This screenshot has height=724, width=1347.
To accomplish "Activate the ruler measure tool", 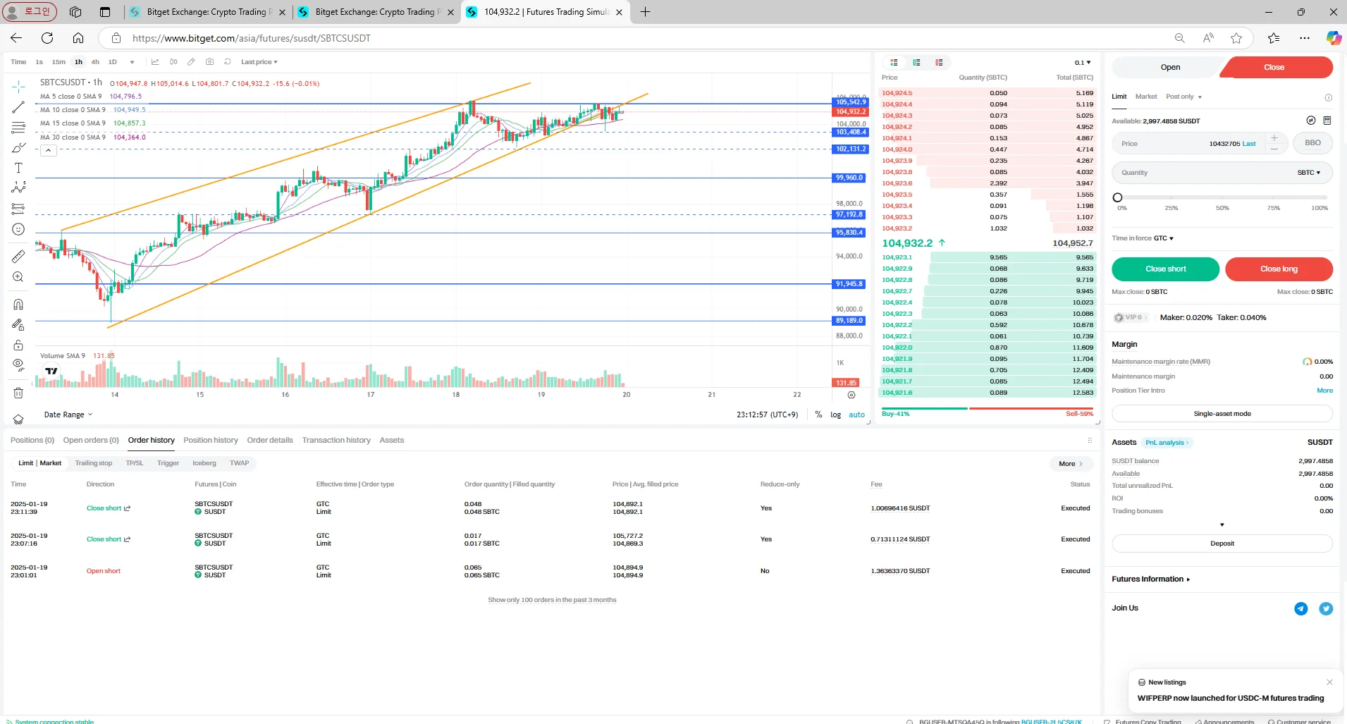I will (18, 257).
